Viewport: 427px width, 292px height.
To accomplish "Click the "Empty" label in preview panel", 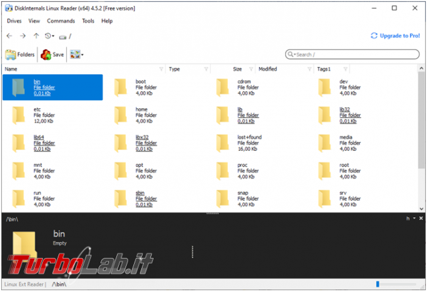I will pyautogui.click(x=60, y=243).
